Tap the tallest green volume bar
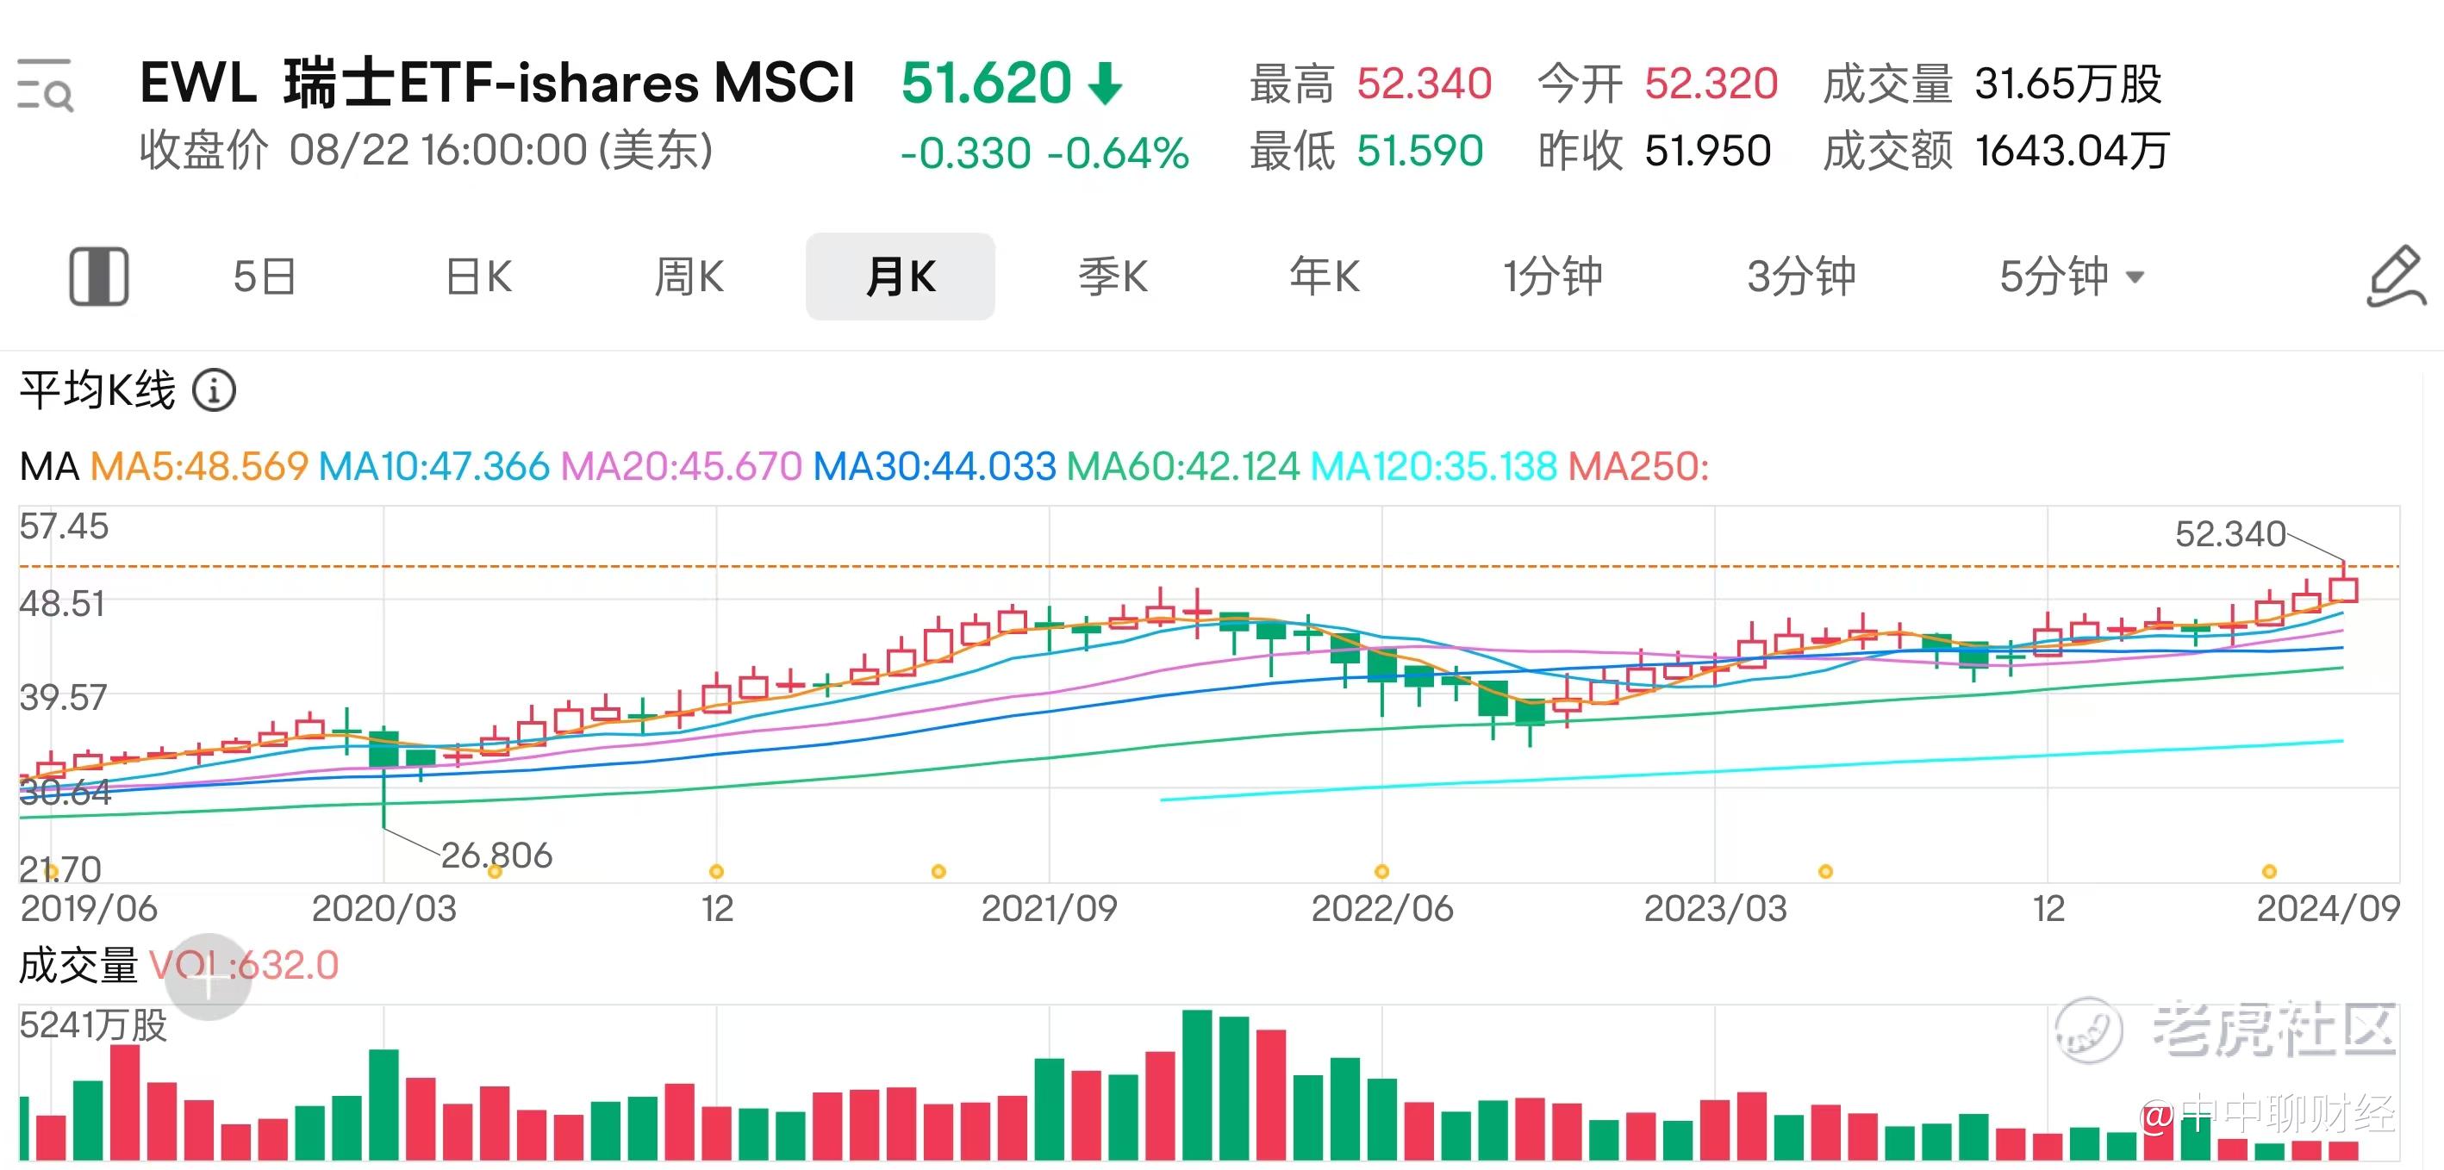The height and width of the screenshot is (1170, 2444). [1197, 1085]
